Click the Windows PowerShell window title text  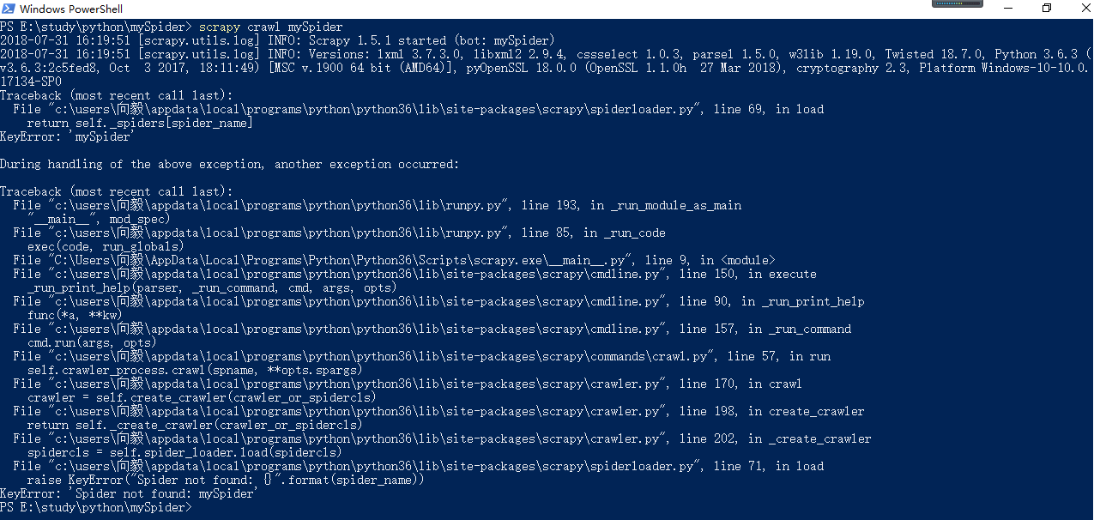point(71,9)
